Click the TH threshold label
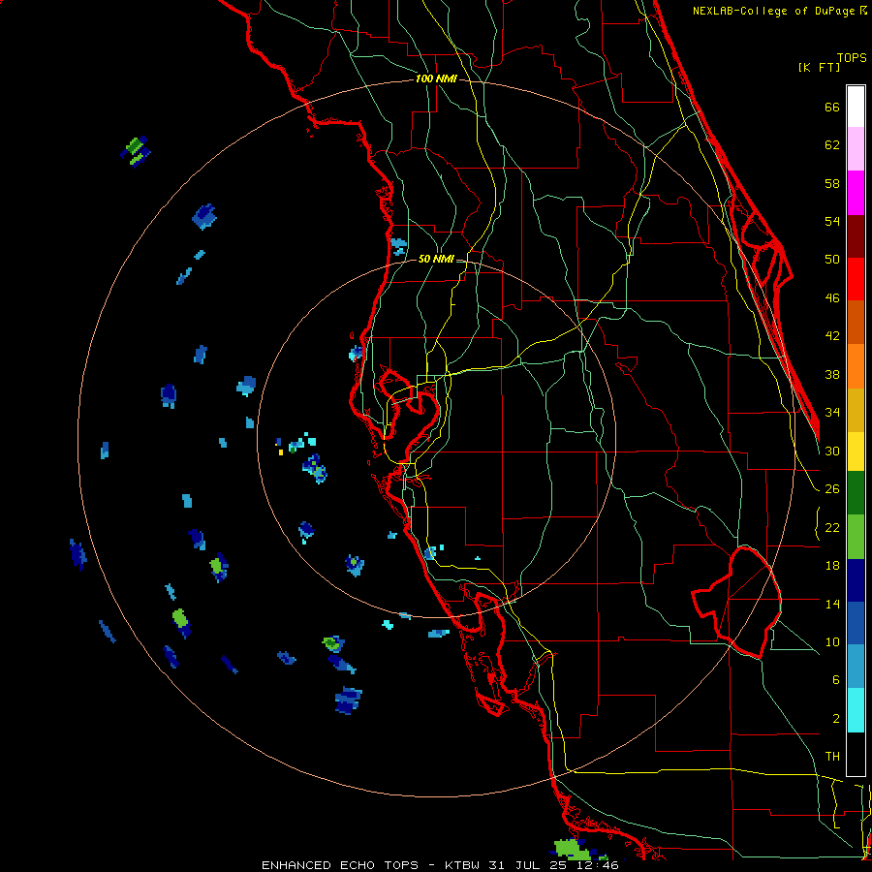Image resolution: width=872 pixels, height=872 pixels. point(832,757)
